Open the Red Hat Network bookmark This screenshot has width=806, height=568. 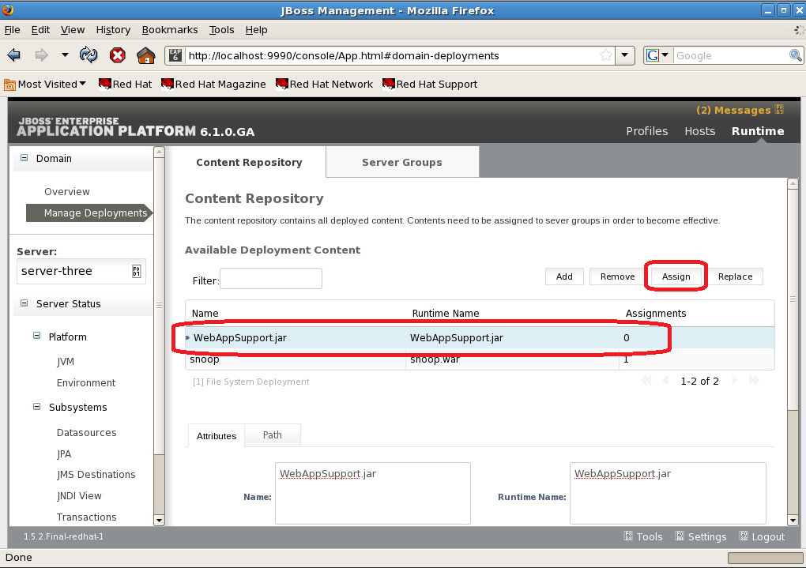coord(324,85)
